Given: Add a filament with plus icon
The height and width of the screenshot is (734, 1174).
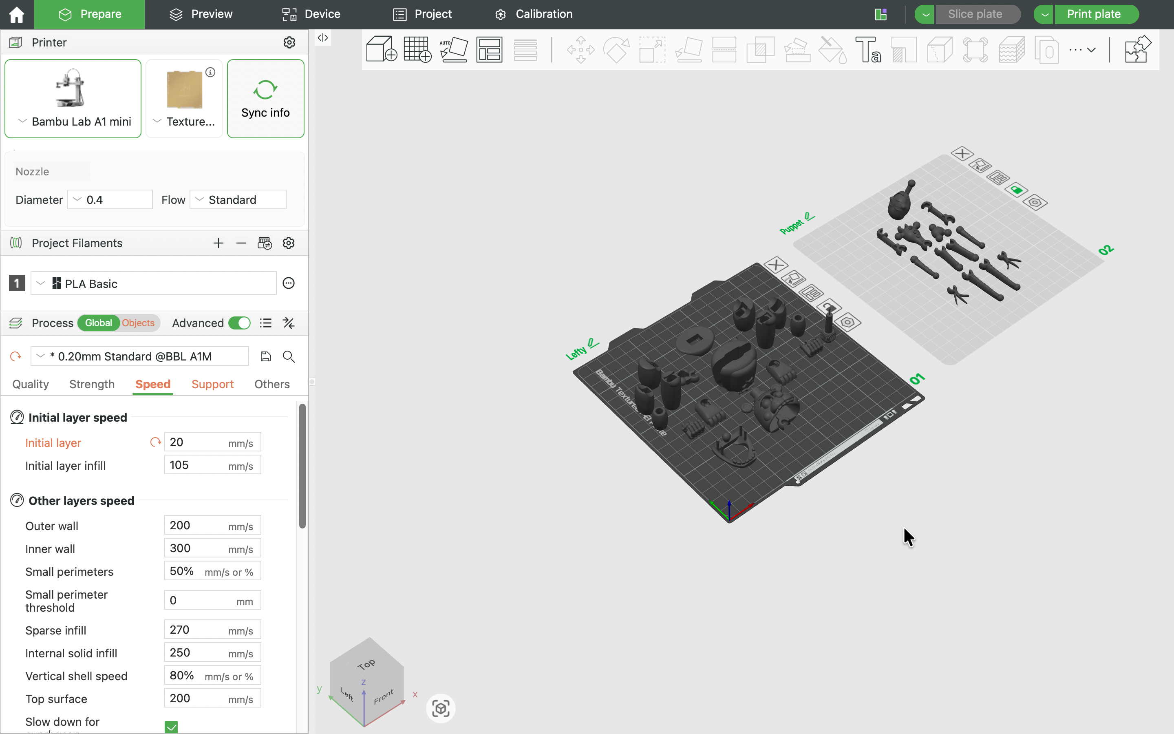Looking at the screenshot, I should coord(218,243).
